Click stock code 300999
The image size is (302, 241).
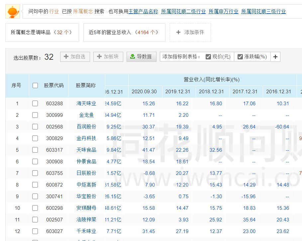click(54, 115)
